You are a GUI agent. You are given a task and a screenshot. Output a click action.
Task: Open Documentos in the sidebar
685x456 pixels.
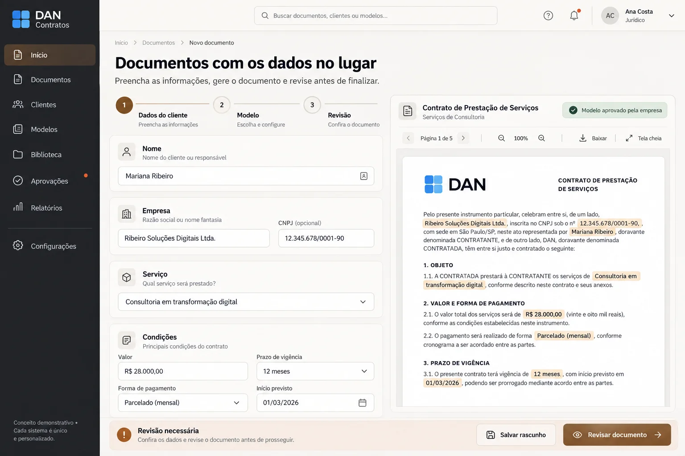[x=50, y=80]
